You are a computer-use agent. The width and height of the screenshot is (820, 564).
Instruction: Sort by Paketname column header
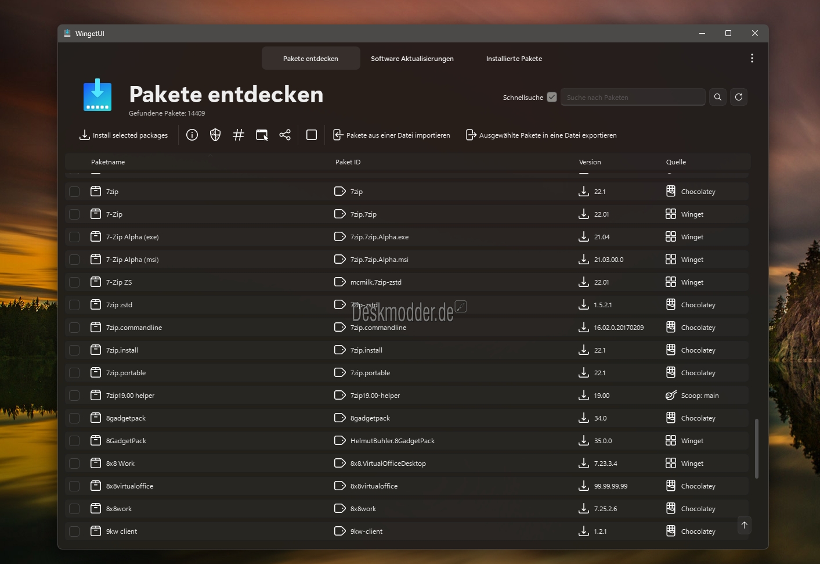[108, 162]
